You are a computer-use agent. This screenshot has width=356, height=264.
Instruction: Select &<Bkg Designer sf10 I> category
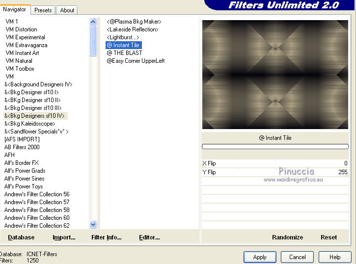click(x=31, y=92)
